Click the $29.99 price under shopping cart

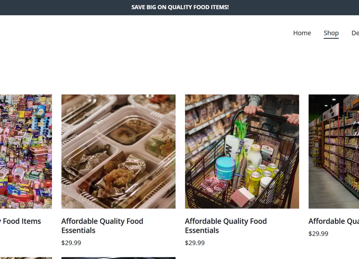click(195, 243)
